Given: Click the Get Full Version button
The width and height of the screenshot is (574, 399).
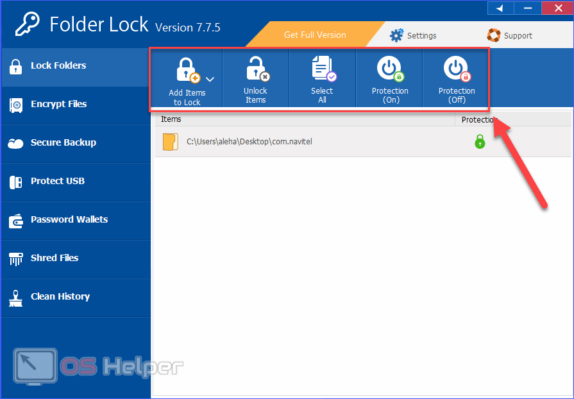Looking at the screenshot, I should tap(315, 35).
